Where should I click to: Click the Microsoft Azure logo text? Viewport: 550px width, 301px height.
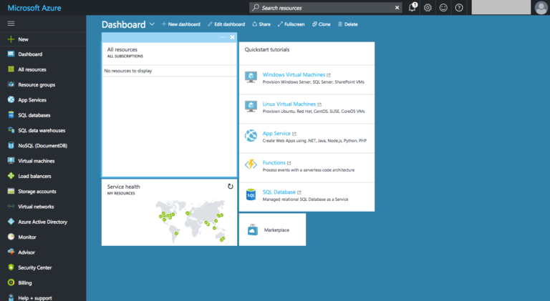tap(34, 8)
